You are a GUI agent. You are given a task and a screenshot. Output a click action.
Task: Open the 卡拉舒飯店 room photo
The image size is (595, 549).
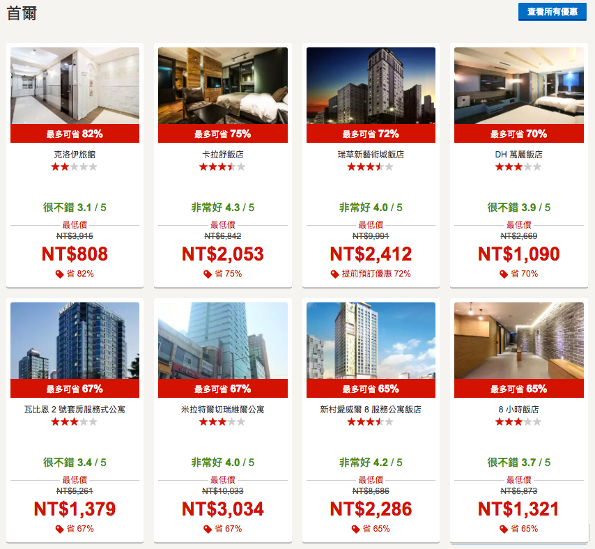tap(223, 86)
